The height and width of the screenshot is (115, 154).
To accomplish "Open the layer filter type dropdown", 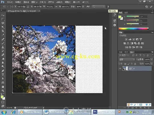I will [124, 55].
